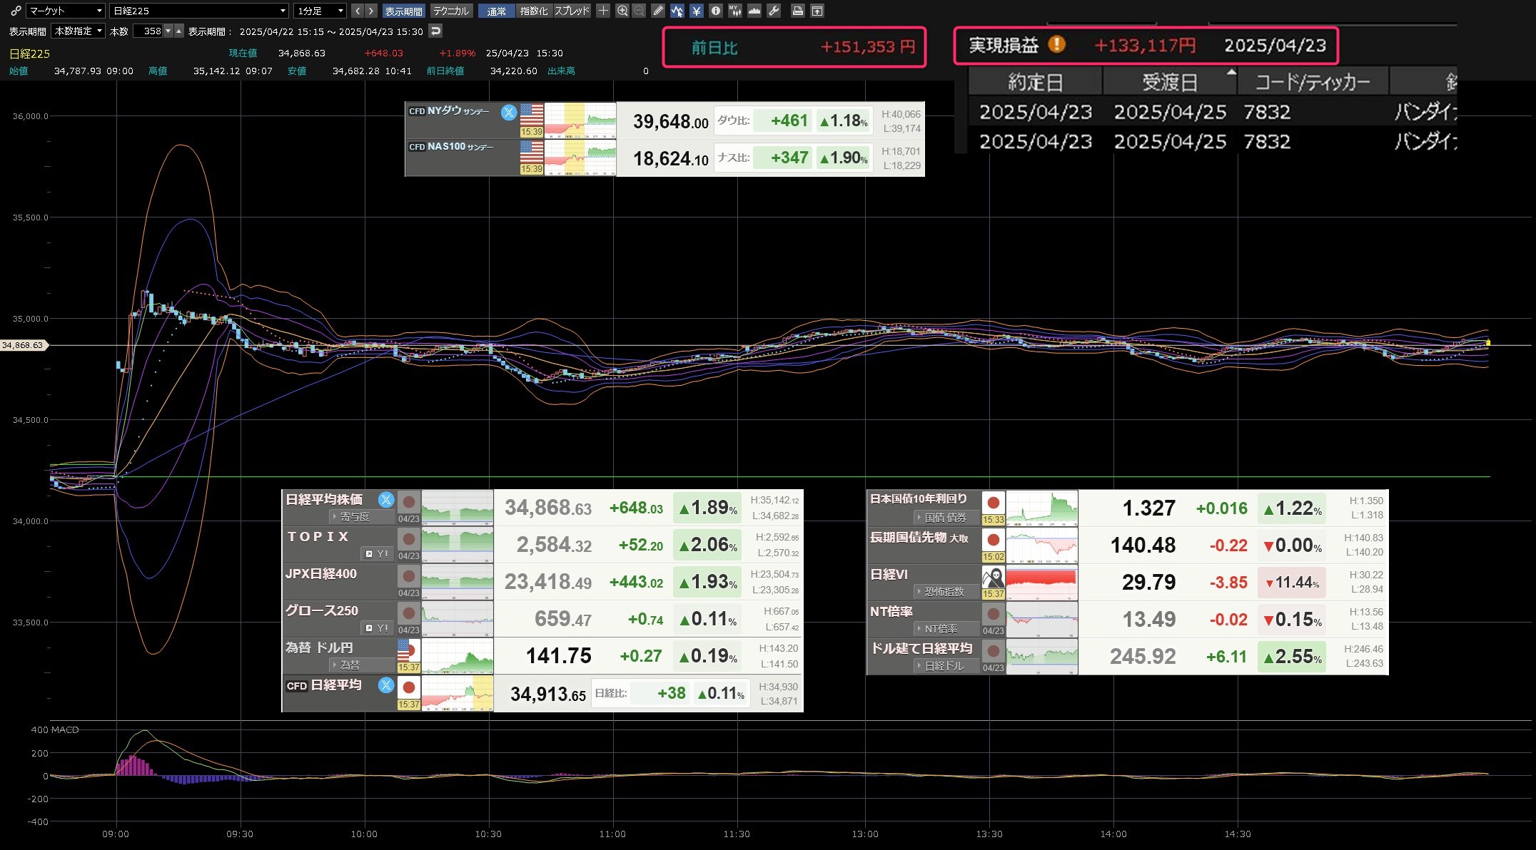Click the 34,868.63 current price marker on the axis

click(23, 345)
